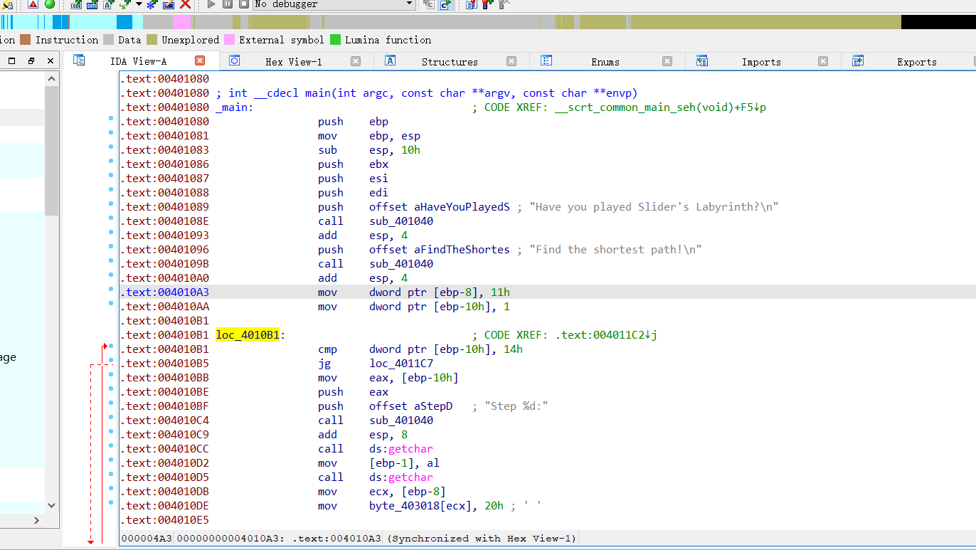Image resolution: width=976 pixels, height=550 pixels.
Task: Start the process with the play button
Action: (211, 4)
